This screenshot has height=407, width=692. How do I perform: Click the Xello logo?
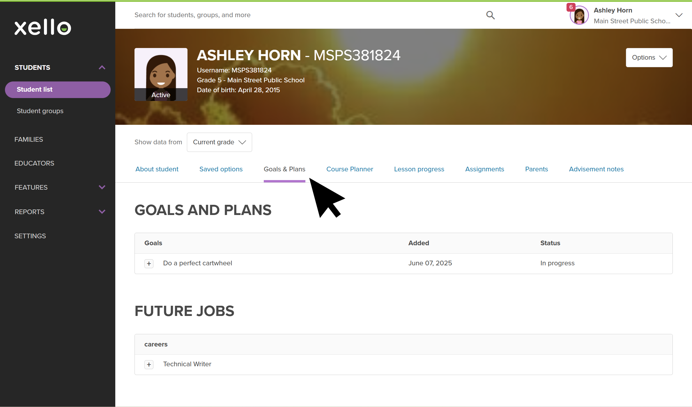43,27
